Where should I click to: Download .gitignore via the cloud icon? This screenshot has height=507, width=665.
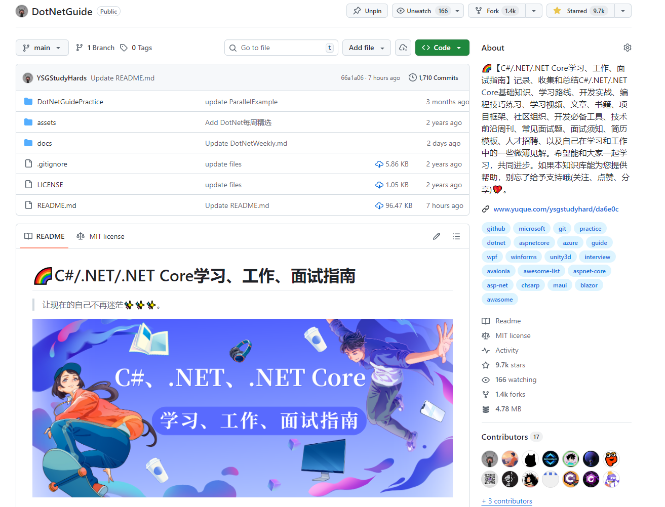pos(379,164)
